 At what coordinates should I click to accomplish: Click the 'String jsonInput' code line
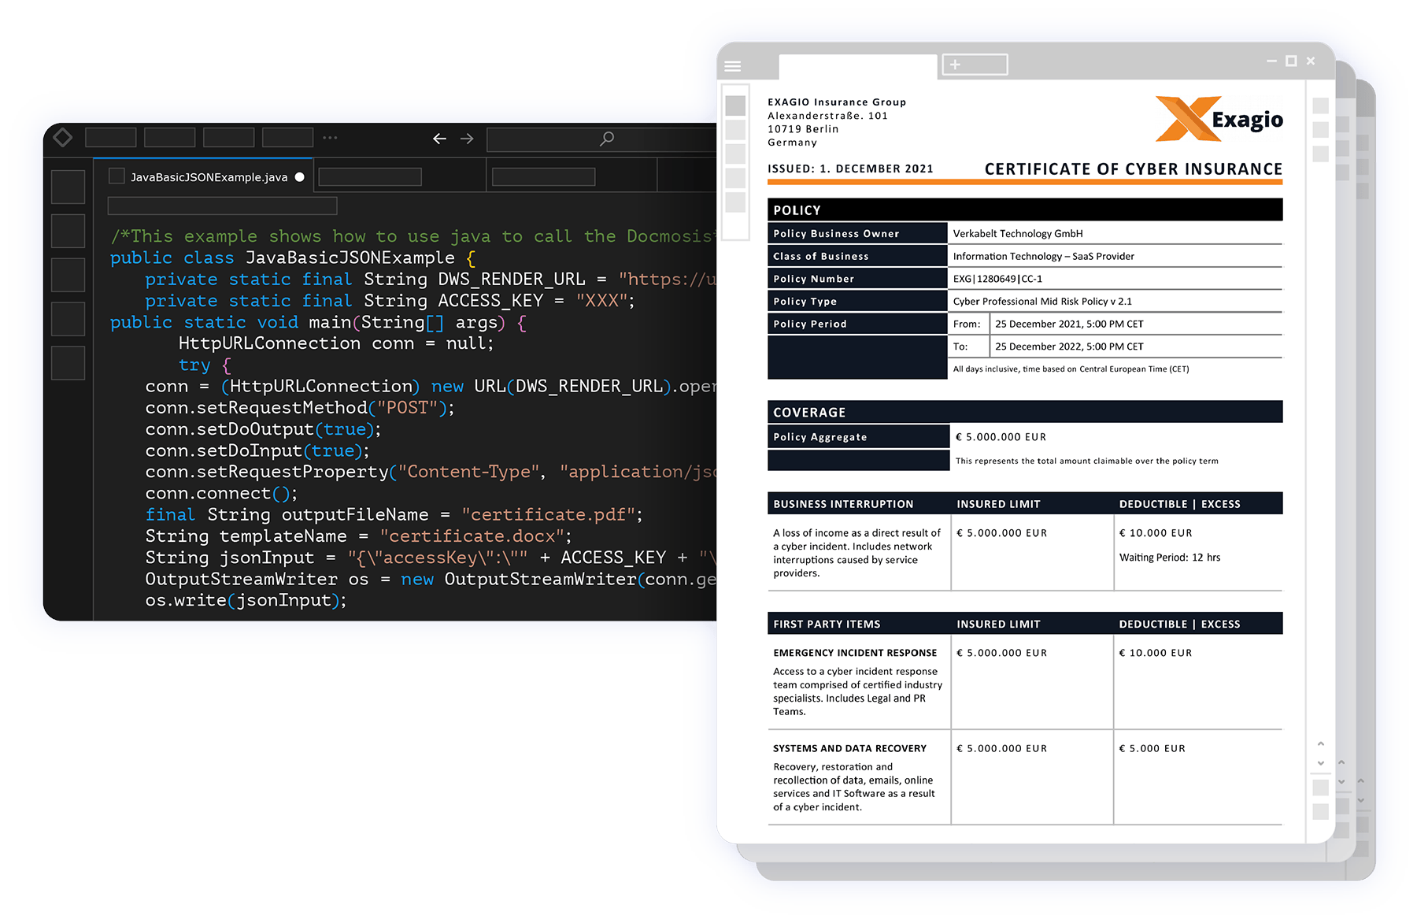click(x=431, y=558)
